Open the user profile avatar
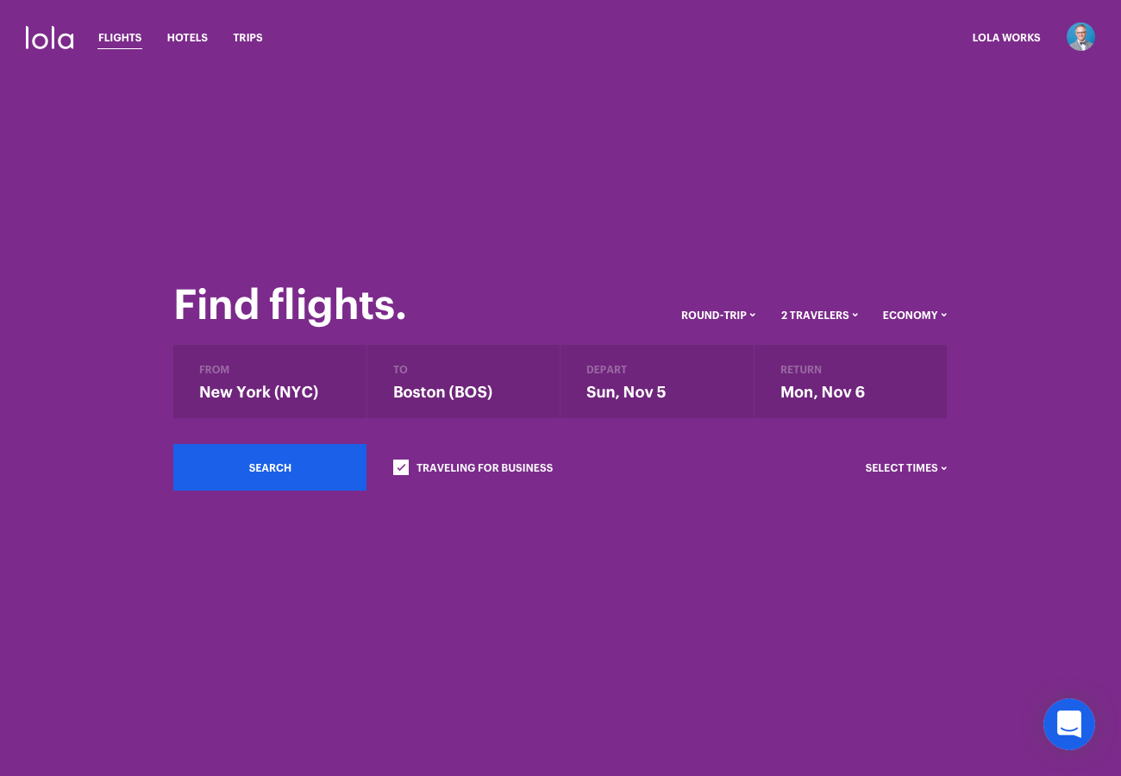This screenshot has height=776, width=1121. pos(1080,37)
